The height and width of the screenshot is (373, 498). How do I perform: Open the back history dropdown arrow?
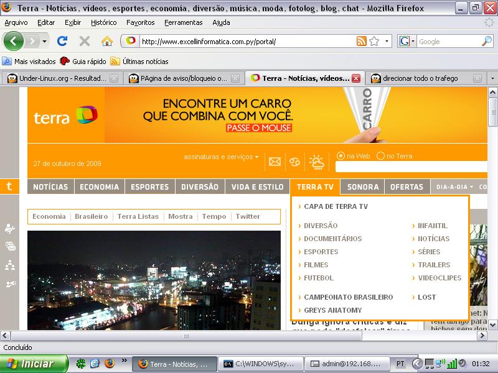(44, 41)
